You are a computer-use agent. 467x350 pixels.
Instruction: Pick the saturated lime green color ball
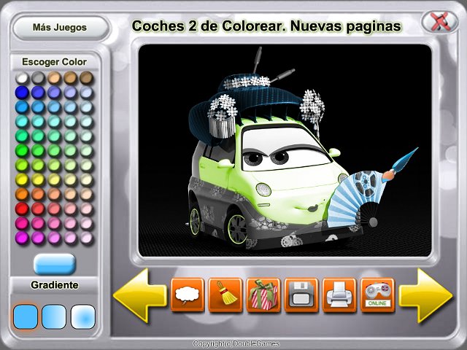pyautogui.click(x=22, y=166)
